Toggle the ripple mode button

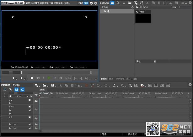(x=11, y=90)
